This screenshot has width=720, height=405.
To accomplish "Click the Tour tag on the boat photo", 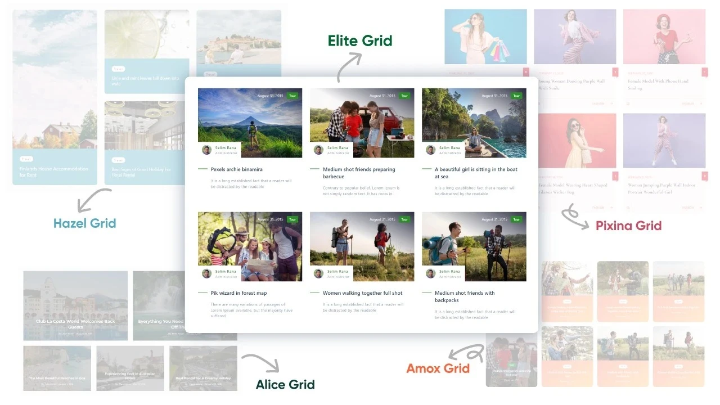I will pos(516,96).
